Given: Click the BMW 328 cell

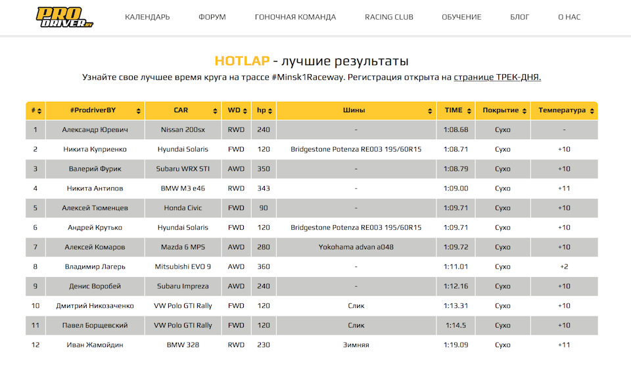Looking at the screenshot, I should pos(183,345).
